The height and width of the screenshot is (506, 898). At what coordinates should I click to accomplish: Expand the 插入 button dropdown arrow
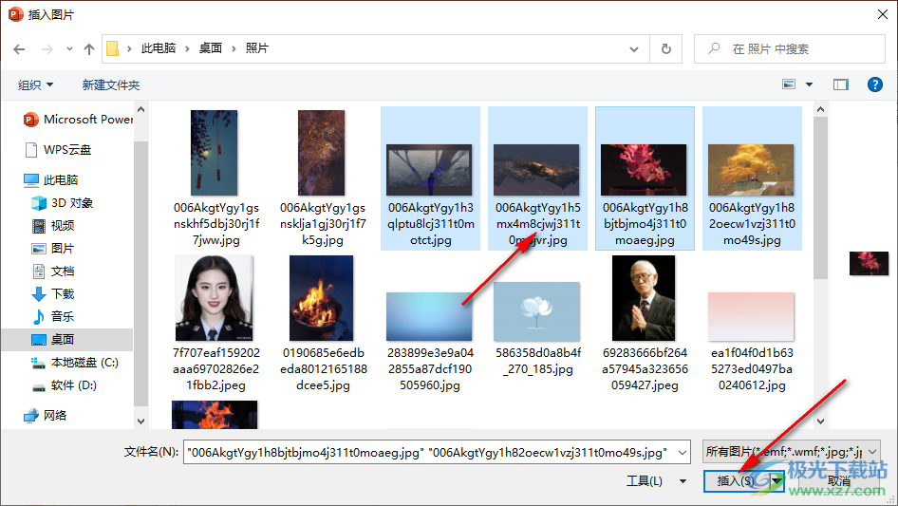coord(776,481)
